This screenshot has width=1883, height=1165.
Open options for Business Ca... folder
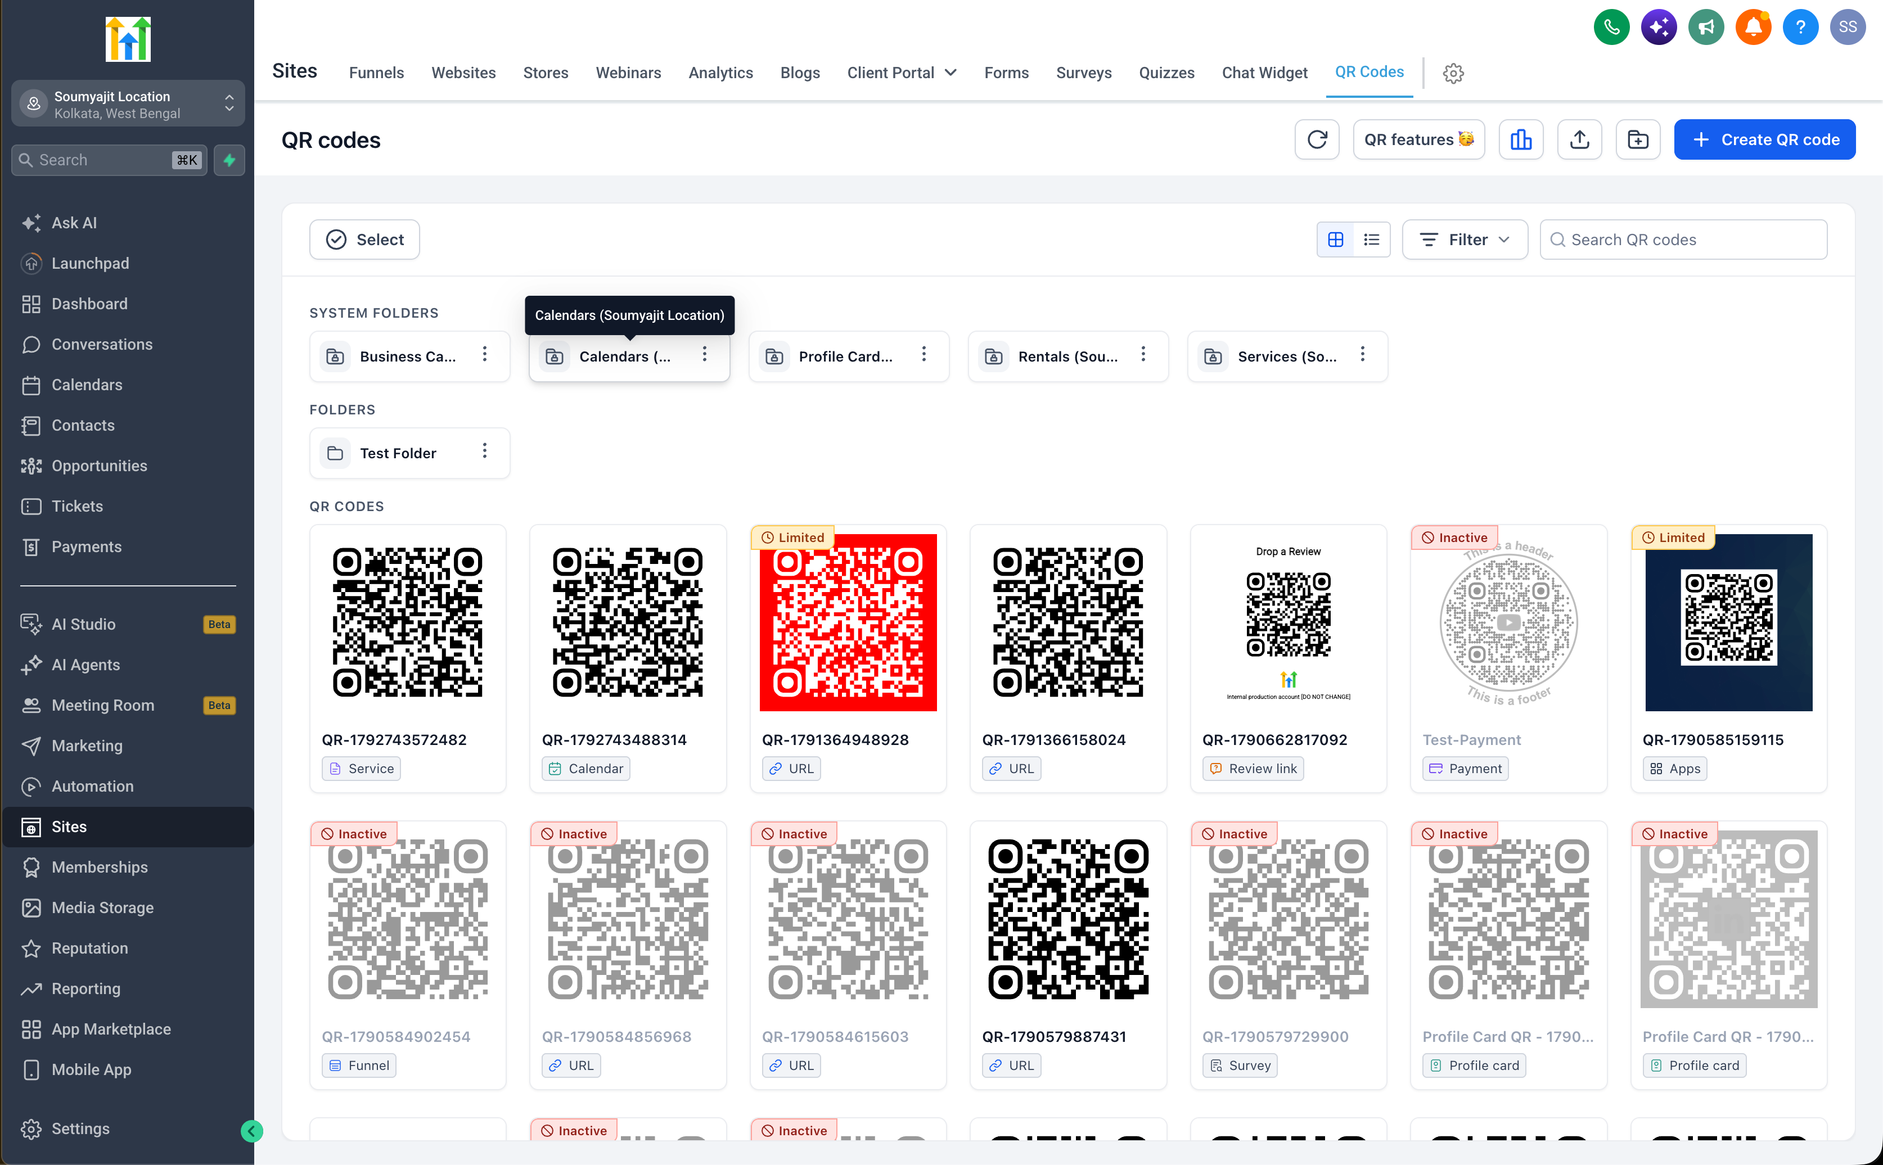pos(484,354)
